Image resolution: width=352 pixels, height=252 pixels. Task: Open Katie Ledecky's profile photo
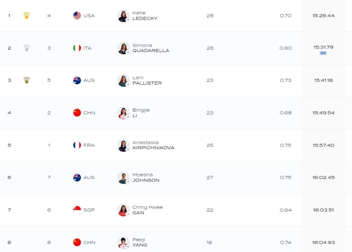[124, 16]
